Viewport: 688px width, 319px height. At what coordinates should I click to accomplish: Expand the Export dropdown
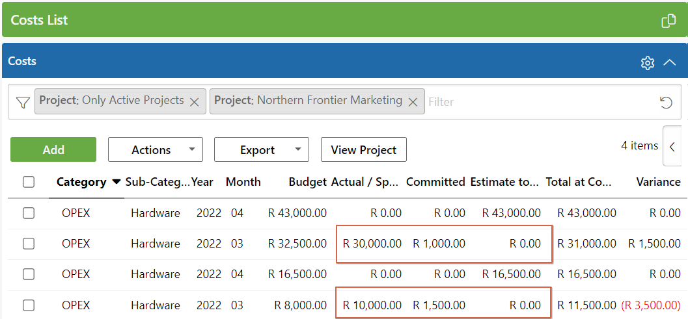261,149
